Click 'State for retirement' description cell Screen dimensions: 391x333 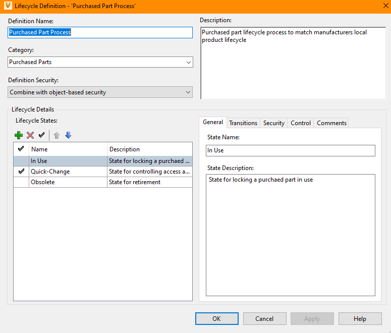[150, 182]
